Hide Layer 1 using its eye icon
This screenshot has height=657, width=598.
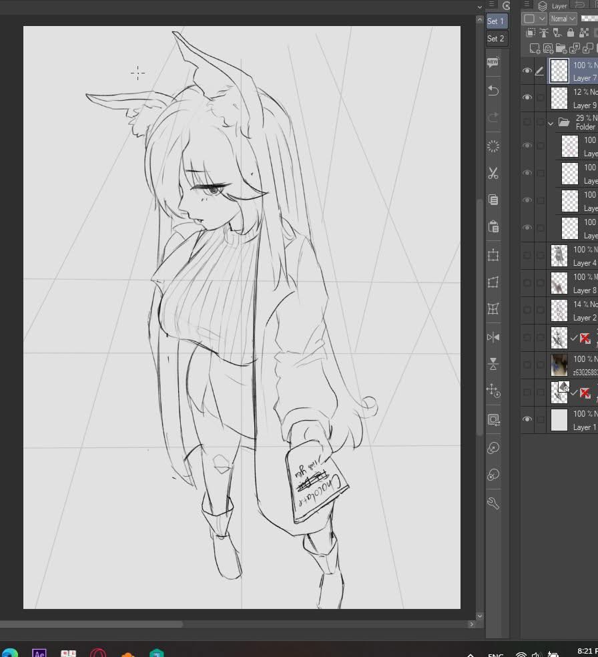coord(527,419)
